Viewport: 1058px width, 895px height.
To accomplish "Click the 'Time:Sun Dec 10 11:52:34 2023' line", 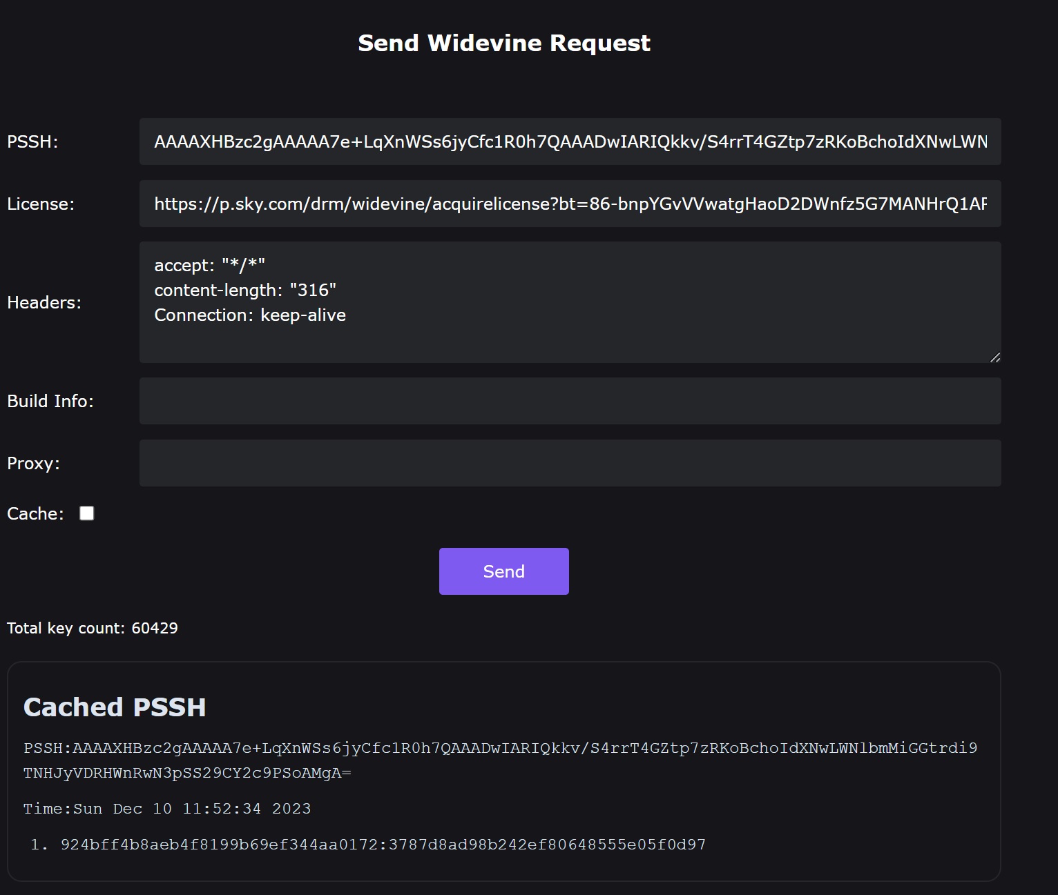I will (167, 809).
